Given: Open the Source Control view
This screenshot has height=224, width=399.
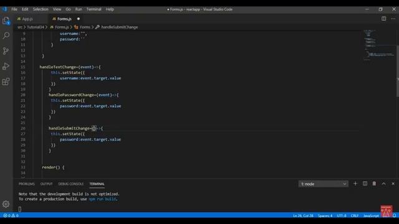Looking at the screenshot, I should point(6,51).
